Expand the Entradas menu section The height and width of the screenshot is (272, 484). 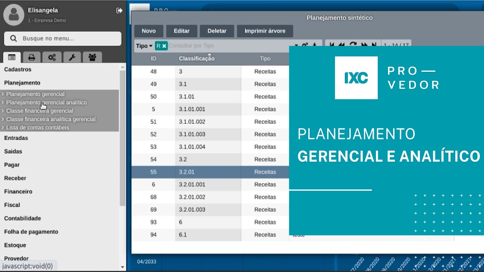16,138
